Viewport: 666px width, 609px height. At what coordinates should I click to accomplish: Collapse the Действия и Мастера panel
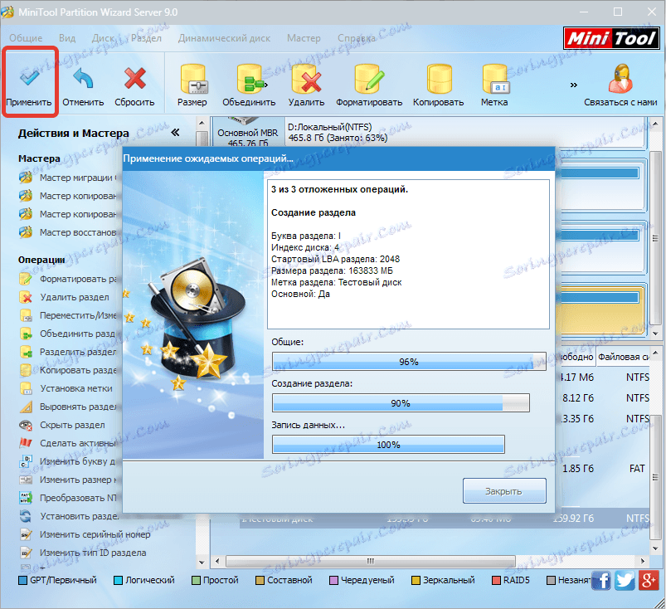175,133
